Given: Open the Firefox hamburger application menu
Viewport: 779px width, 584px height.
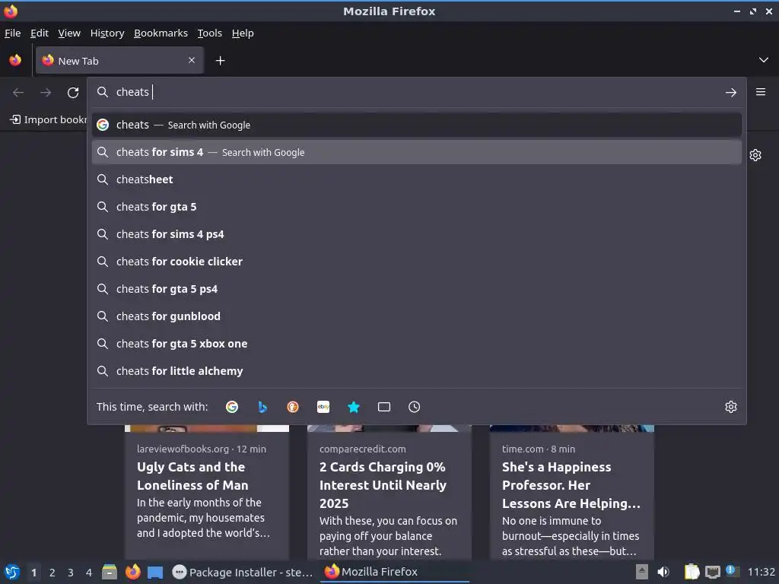Looking at the screenshot, I should click(761, 92).
